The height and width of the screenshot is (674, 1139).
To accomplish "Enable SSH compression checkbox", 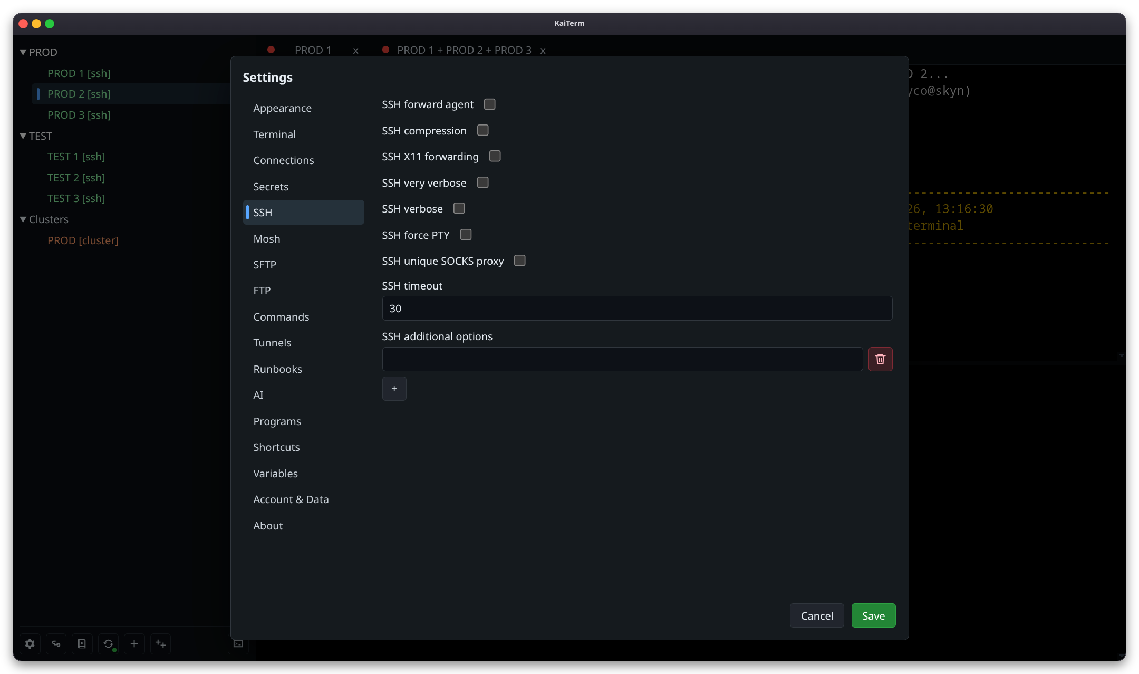I will pyautogui.click(x=483, y=130).
